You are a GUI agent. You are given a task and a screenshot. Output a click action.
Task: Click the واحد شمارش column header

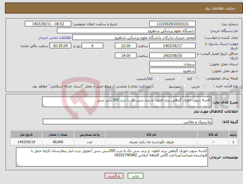click(90, 134)
